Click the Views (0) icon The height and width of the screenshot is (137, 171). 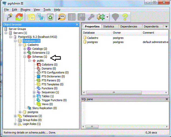coord(39,104)
